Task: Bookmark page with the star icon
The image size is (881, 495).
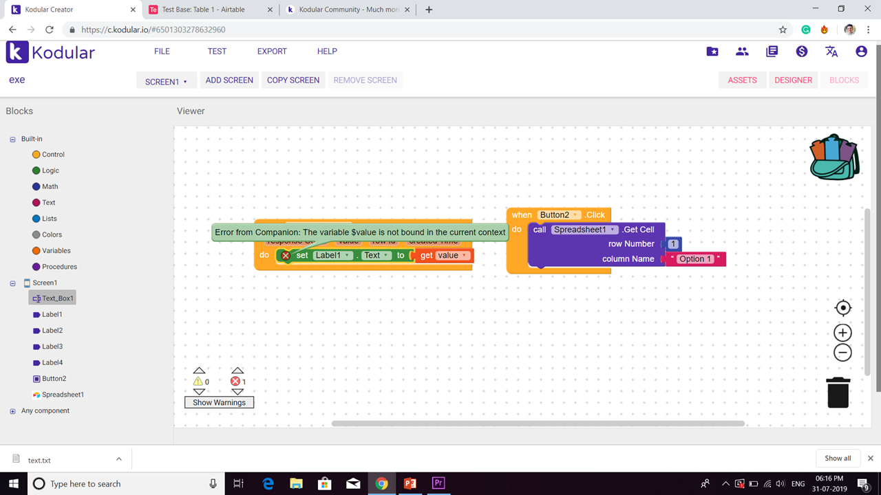Action: pyautogui.click(x=783, y=30)
